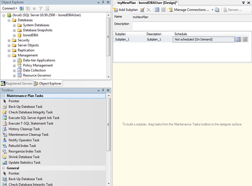Collapse the Maintenance Plan Tasks section
This screenshot has width=252, height=186.
[x=4, y=96]
